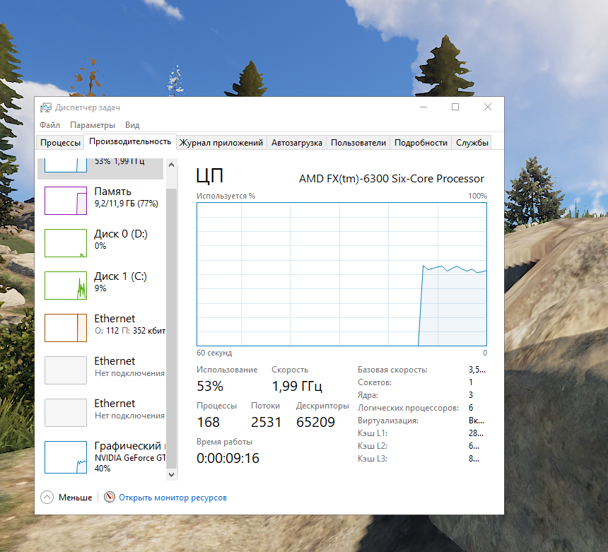Click the AMD FX(tm)-6300 Six-Core Processor text

(x=392, y=179)
